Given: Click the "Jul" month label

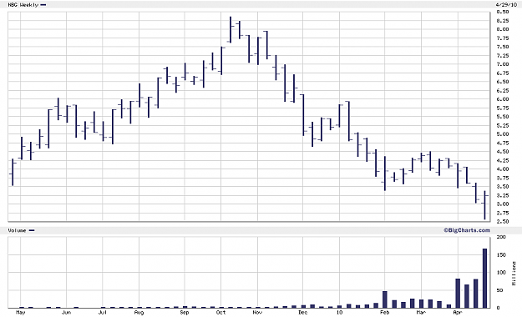Looking at the screenshot, I should coord(103,313).
